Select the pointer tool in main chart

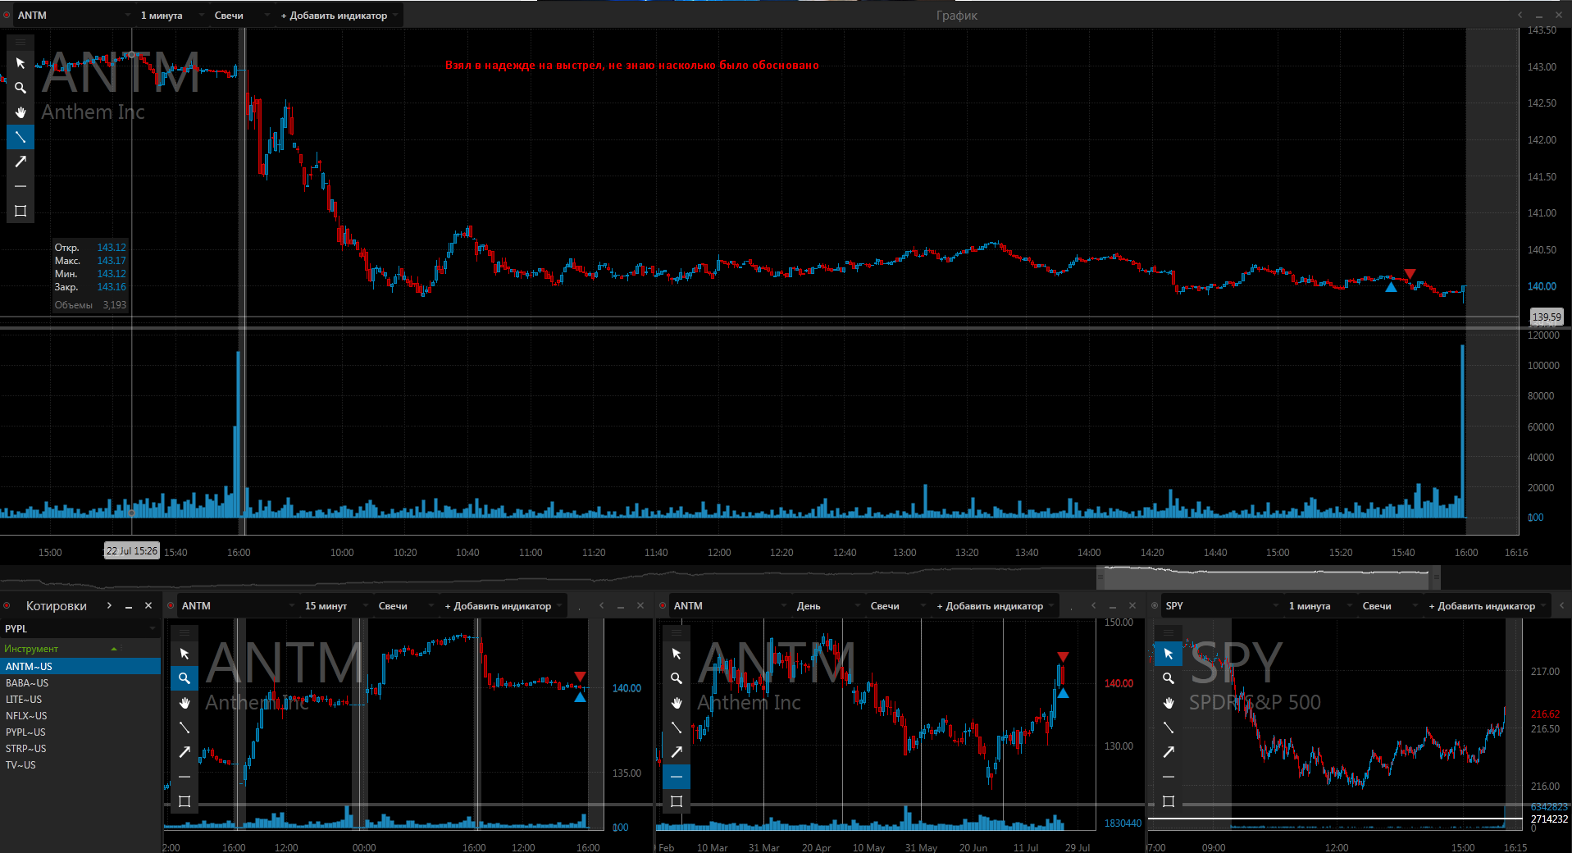click(21, 63)
